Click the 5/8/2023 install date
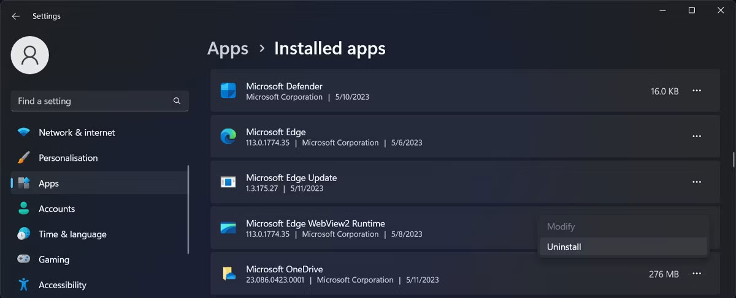Screen dimensions: 736x298 [x=407, y=234]
